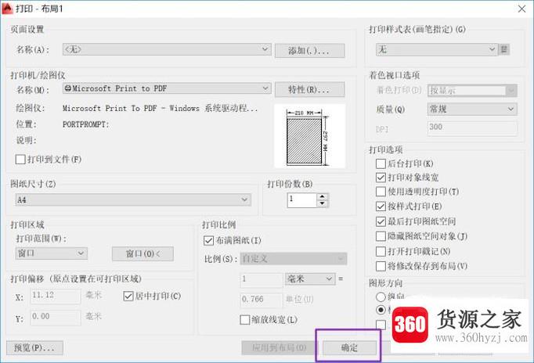The image size is (534, 363).
Task: Click the paper preview thumbnail 210 MM
Action: (x=310, y=136)
